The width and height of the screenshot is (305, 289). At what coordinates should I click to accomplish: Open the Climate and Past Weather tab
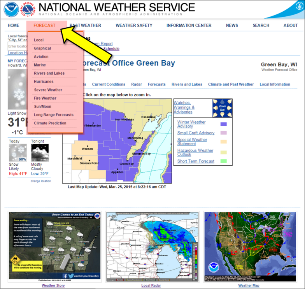[x=231, y=84]
